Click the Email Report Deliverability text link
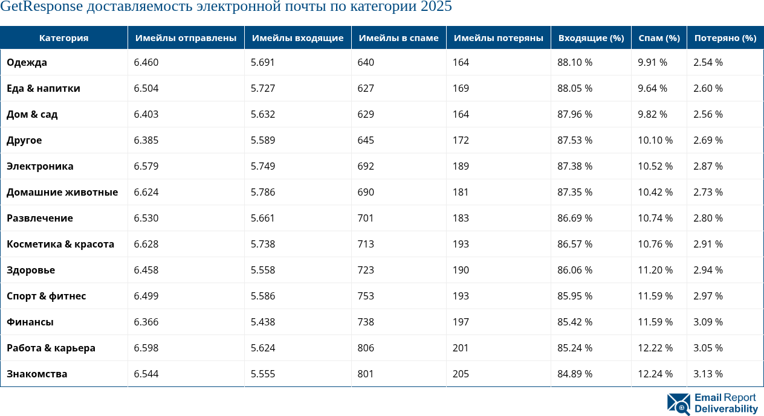The width and height of the screenshot is (764, 416). coord(725,403)
